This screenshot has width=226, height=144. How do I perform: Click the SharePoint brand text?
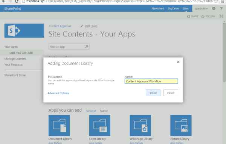pos(12,9)
